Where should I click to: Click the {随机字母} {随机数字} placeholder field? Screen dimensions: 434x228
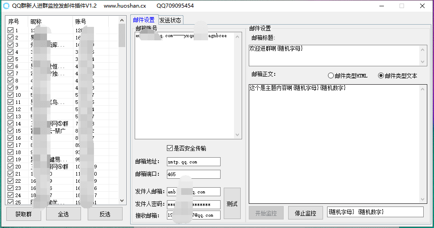[x=375, y=212]
